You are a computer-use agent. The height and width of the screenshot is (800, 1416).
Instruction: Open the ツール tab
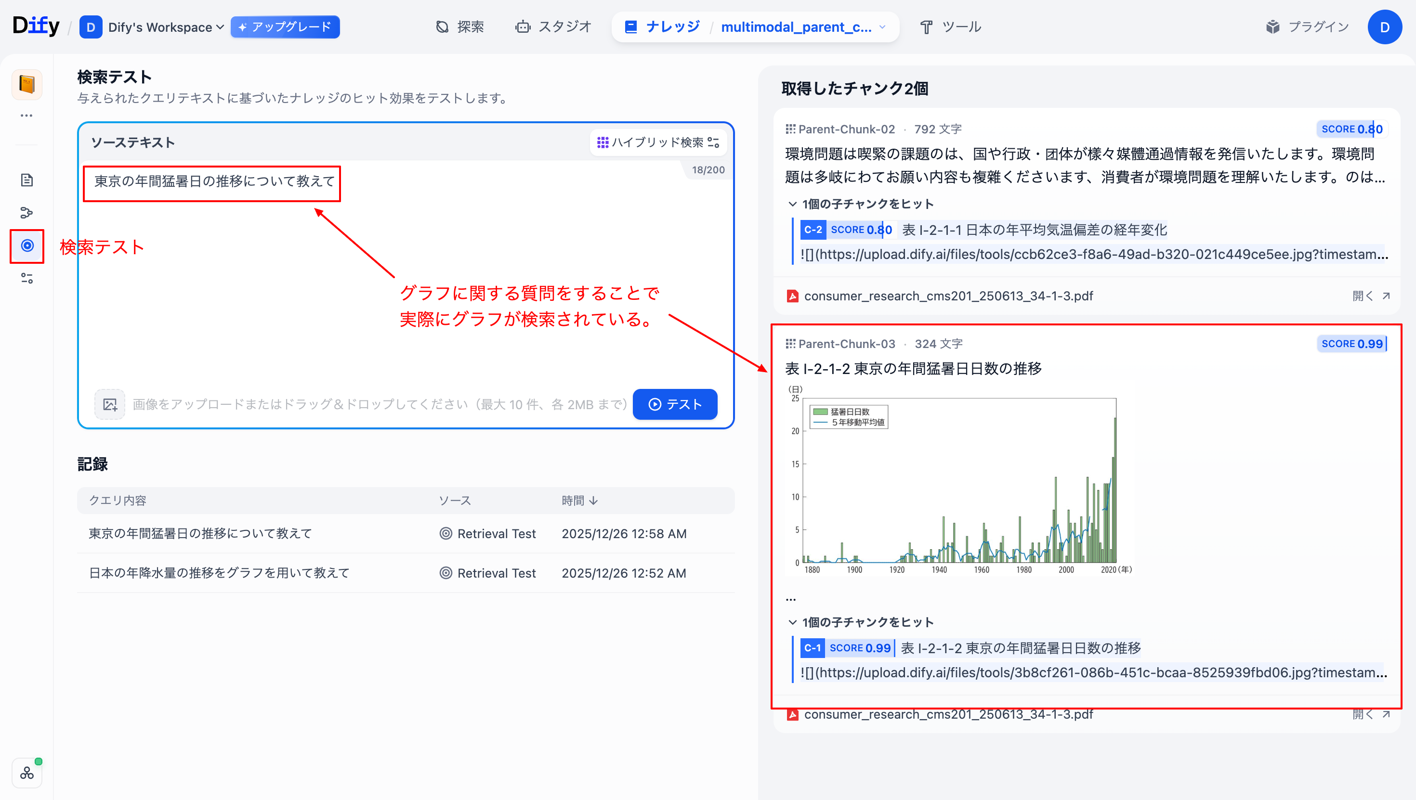pyautogui.click(x=950, y=27)
